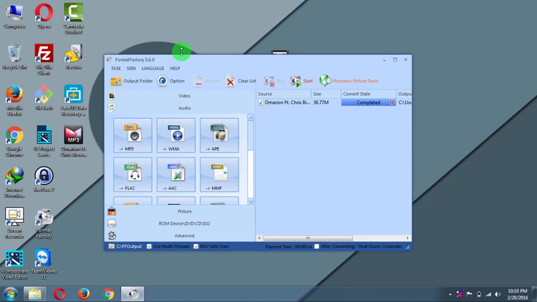Open the TASK menu

click(x=116, y=68)
